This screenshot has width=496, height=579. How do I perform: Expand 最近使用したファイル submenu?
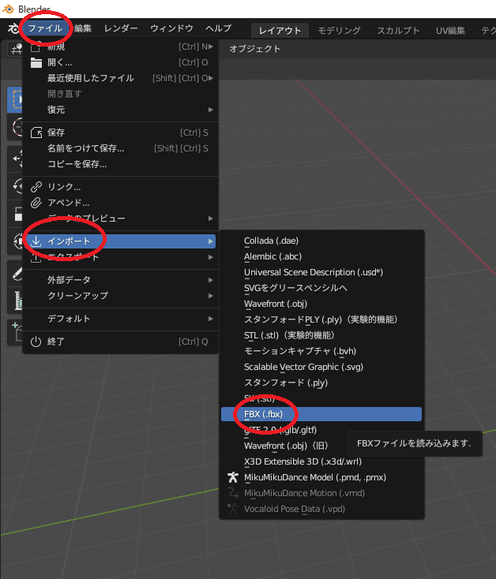(x=121, y=78)
